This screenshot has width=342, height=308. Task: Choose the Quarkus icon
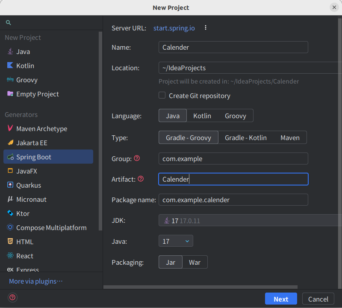(10, 185)
